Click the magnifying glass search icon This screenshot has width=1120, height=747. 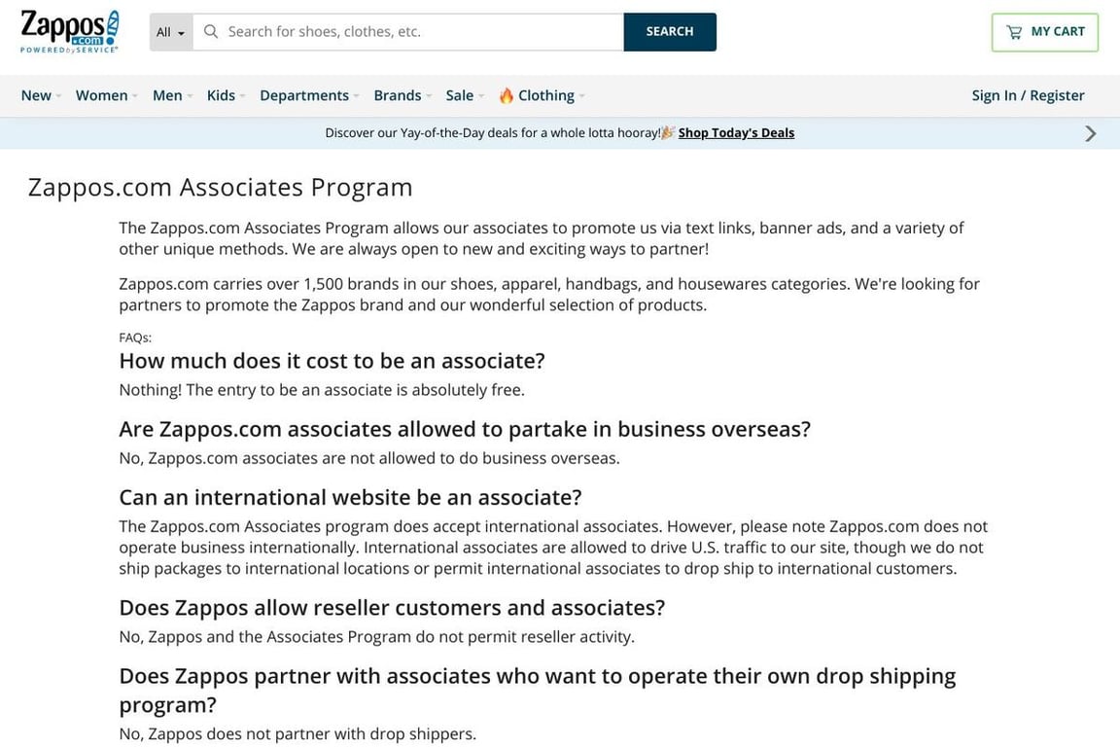pyautogui.click(x=211, y=31)
